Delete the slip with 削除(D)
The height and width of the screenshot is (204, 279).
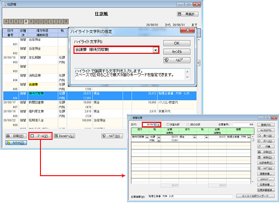[x=266, y=158]
